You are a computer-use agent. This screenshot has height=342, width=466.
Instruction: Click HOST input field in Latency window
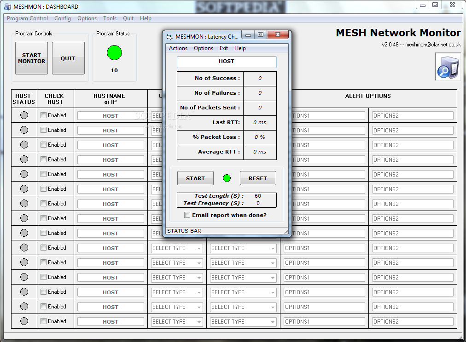tap(227, 62)
